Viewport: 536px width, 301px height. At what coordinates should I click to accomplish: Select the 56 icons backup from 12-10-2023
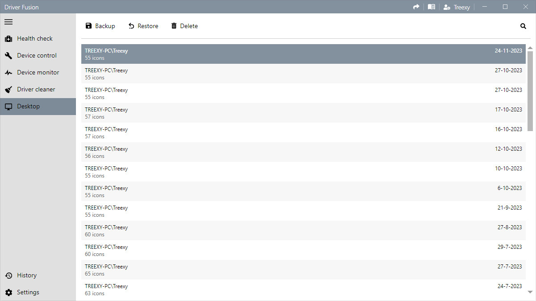pos(303,152)
